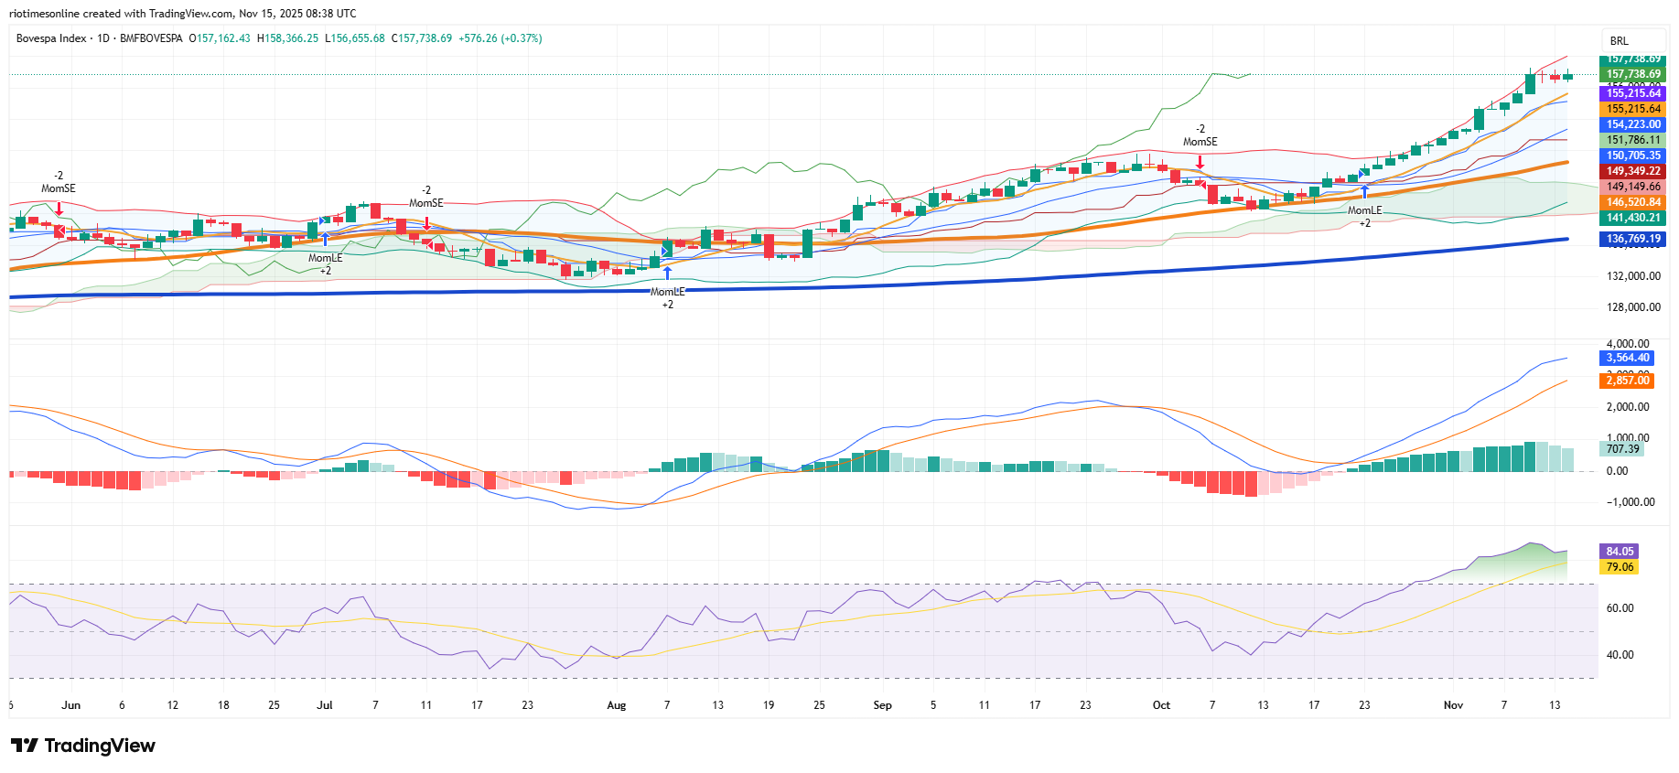Click the BMFBOVESPA exchange label
Image resolution: width=1679 pixels, height=773 pixels.
click(151, 38)
